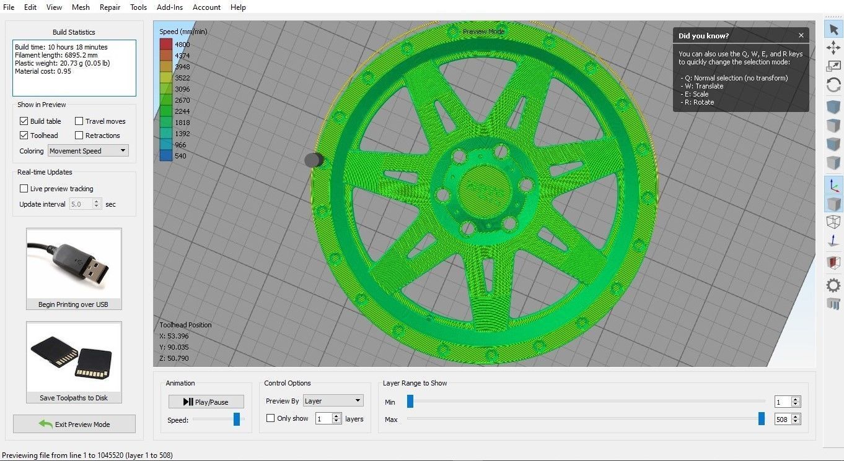The height and width of the screenshot is (461, 844).
Task: Open process settings gear icon
Action: 833,285
